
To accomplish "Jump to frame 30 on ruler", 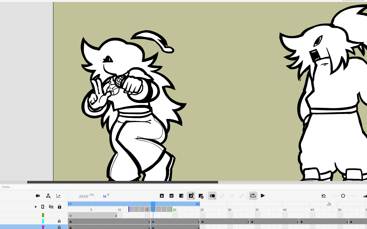I will (229, 210).
